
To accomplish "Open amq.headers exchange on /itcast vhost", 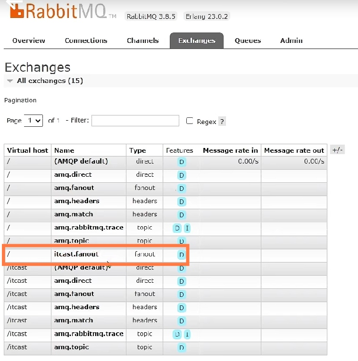I will 77,307.
